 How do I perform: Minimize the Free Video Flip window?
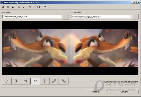point(132,3)
